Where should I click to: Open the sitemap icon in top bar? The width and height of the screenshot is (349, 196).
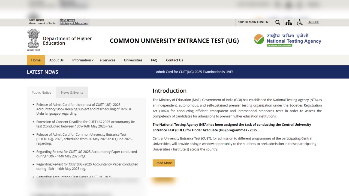(288, 22)
